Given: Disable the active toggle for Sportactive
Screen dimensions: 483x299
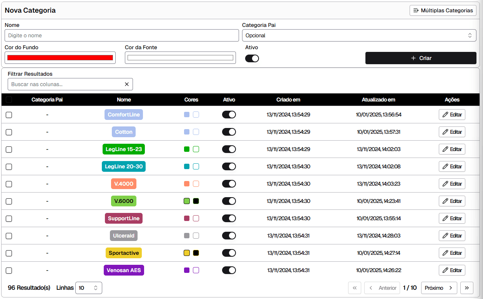Looking at the screenshot, I should coord(229,253).
